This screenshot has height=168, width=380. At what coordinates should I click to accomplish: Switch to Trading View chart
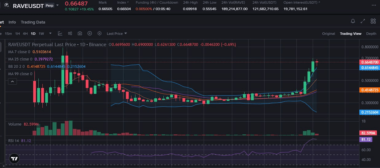[x=351, y=34]
